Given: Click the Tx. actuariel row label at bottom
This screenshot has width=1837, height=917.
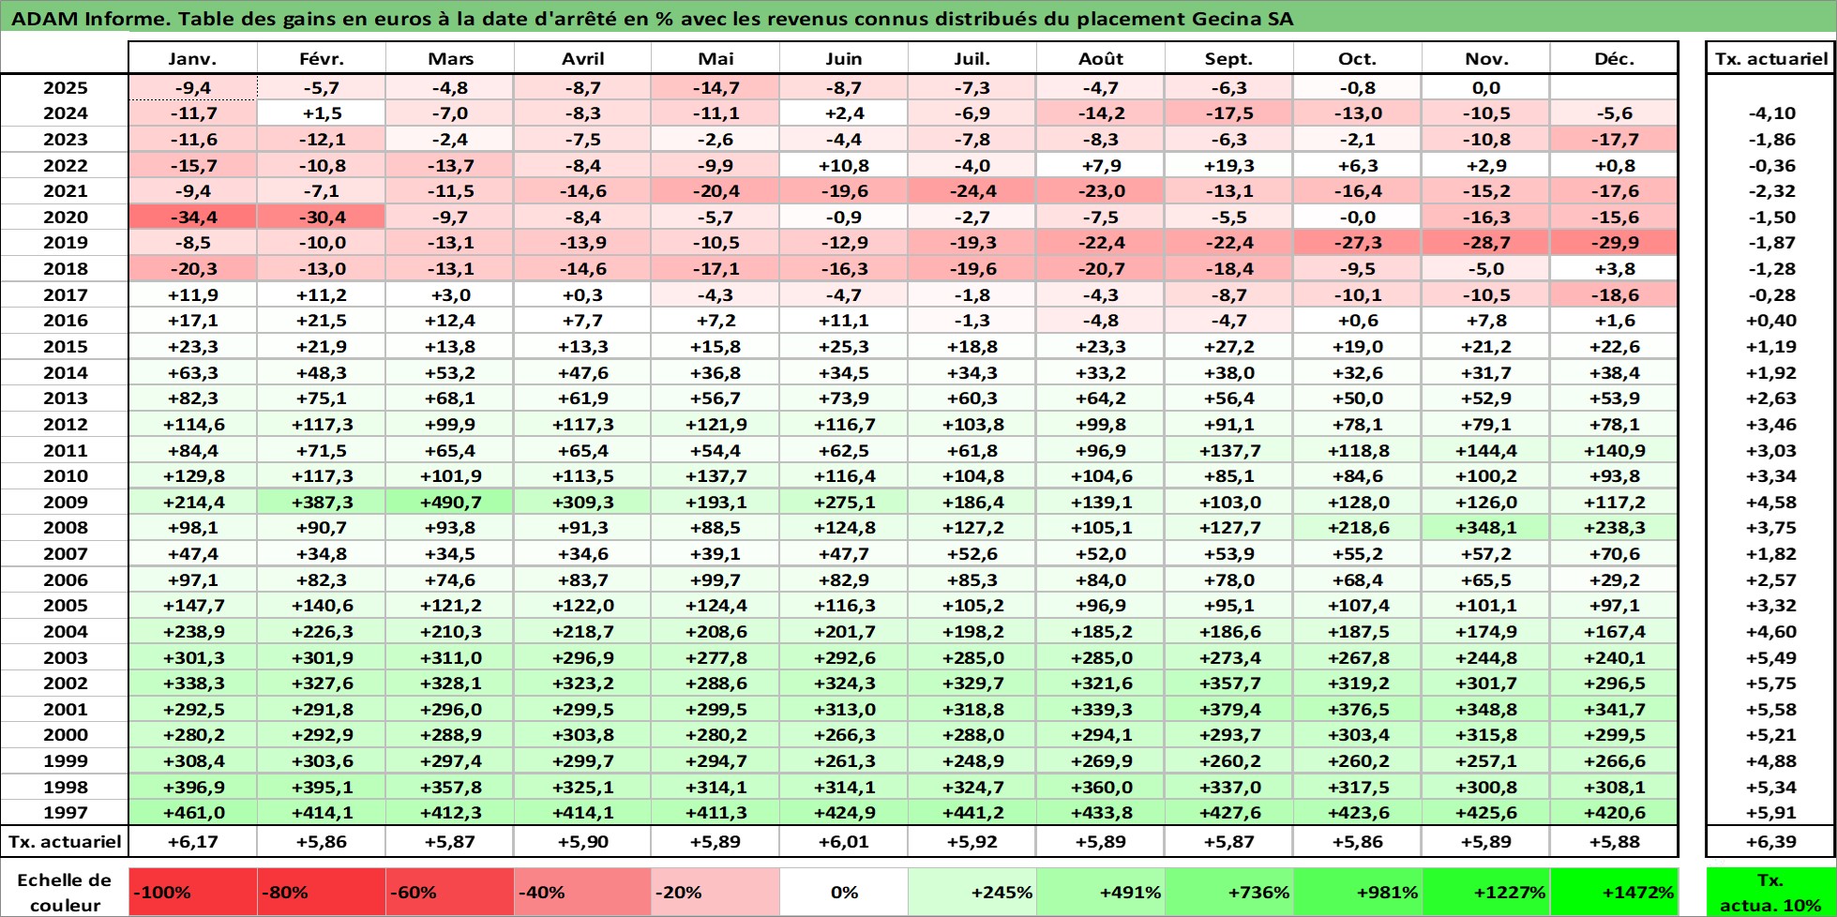Looking at the screenshot, I should 65,841.
